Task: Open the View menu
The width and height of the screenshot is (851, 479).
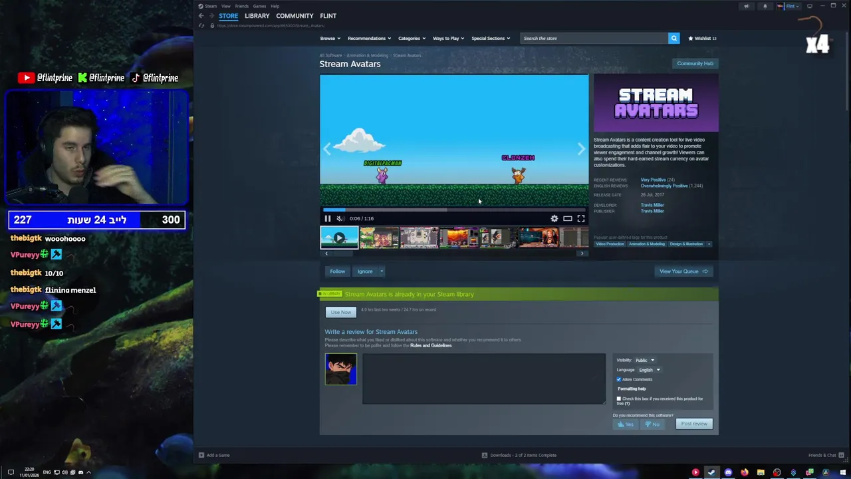Action: pyautogui.click(x=226, y=6)
